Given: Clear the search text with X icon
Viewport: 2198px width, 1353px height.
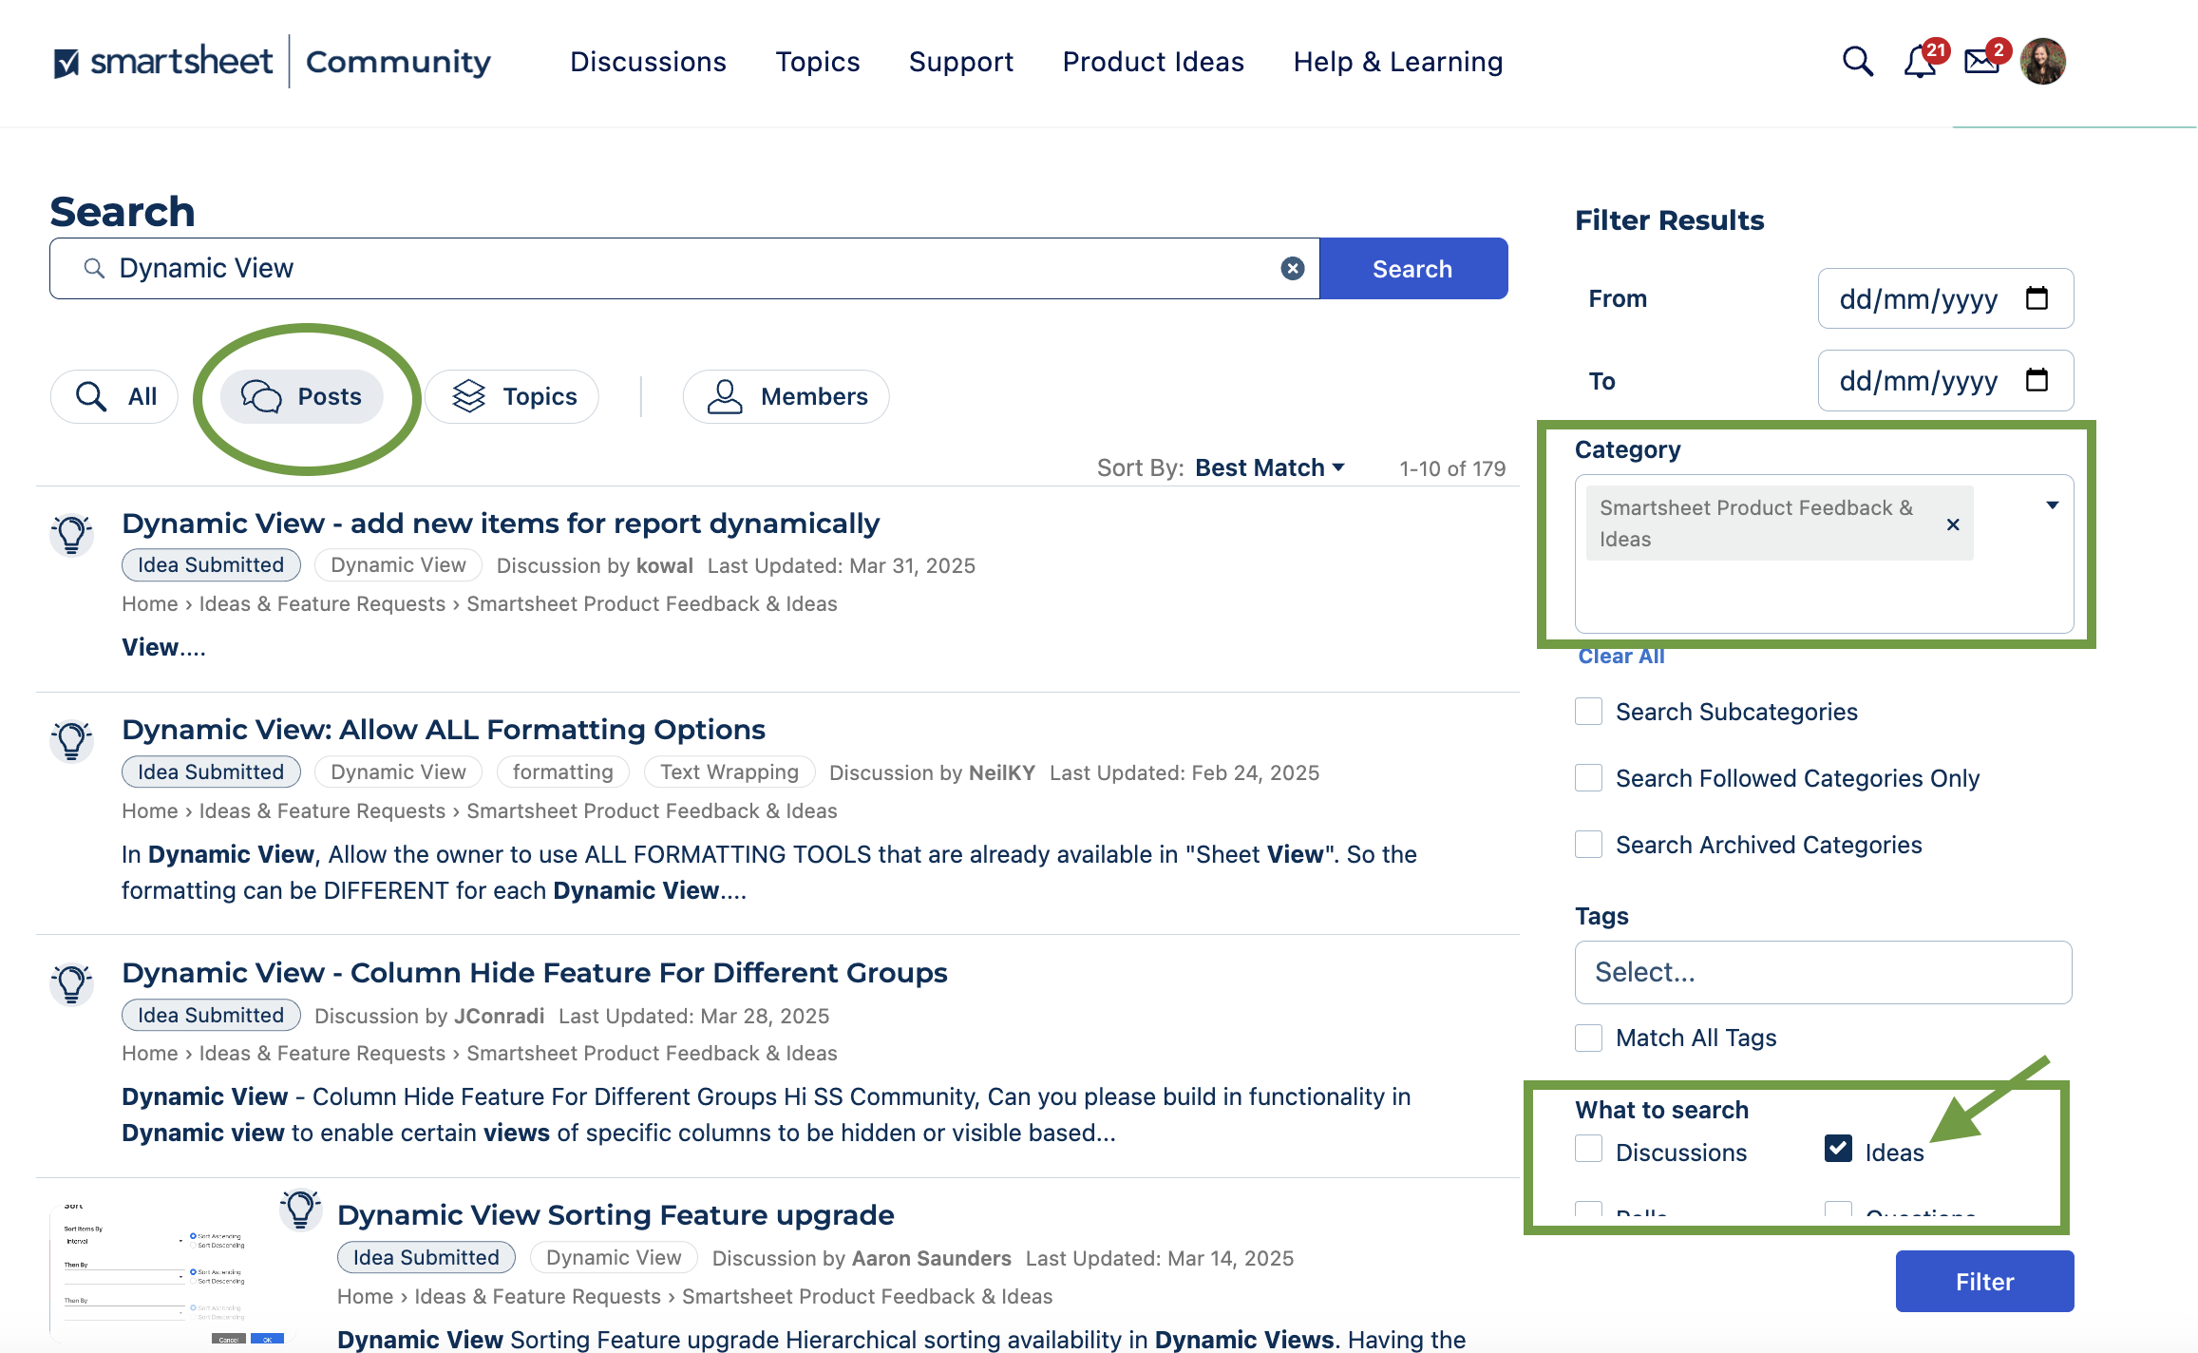Looking at the screenshot, I should (x=1292, y=269).
